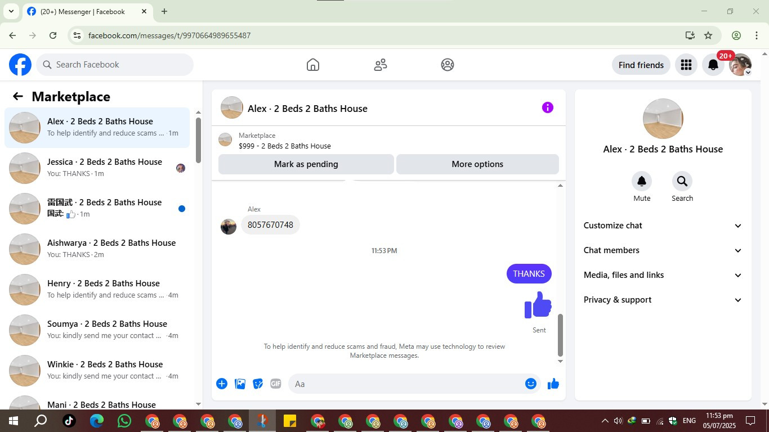This screenshot has width=769, height=432.
Task: Open Alex's conversation in the chat list
Action: pyautogui.click(x=97, y=128)
